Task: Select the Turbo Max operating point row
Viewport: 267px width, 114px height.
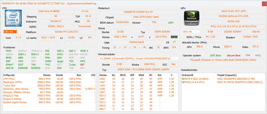Action: (x=50, y=86)
